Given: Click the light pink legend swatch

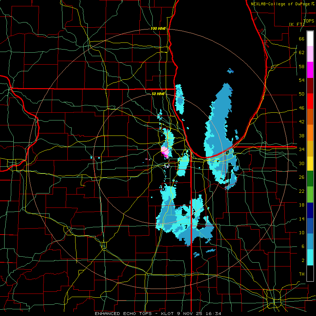Looking at the screenshot, I should click(310, 54).
